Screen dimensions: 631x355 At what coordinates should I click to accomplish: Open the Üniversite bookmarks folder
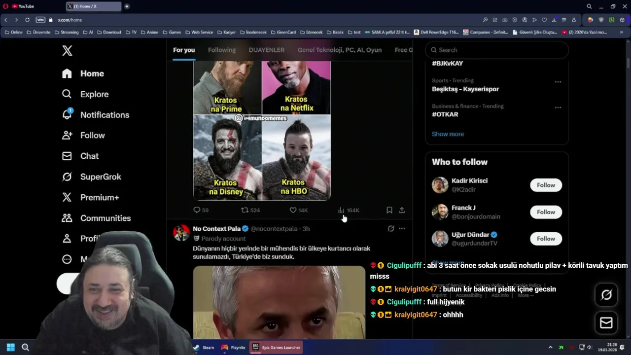click(38, 32)
